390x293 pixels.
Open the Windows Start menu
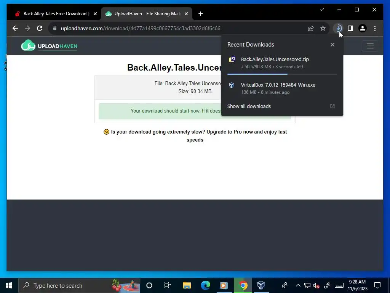coord(9,285)
